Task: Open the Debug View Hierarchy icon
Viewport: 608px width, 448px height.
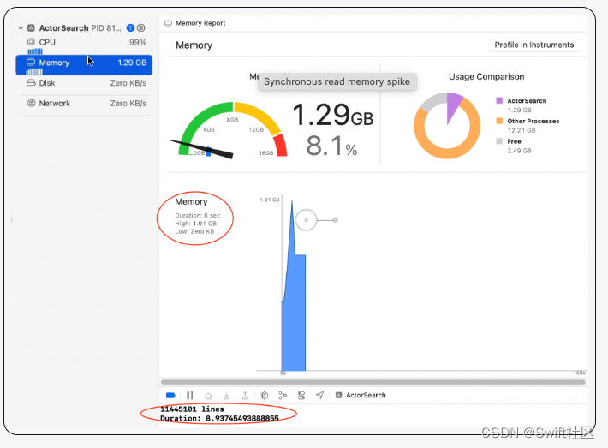Action: 265,396
